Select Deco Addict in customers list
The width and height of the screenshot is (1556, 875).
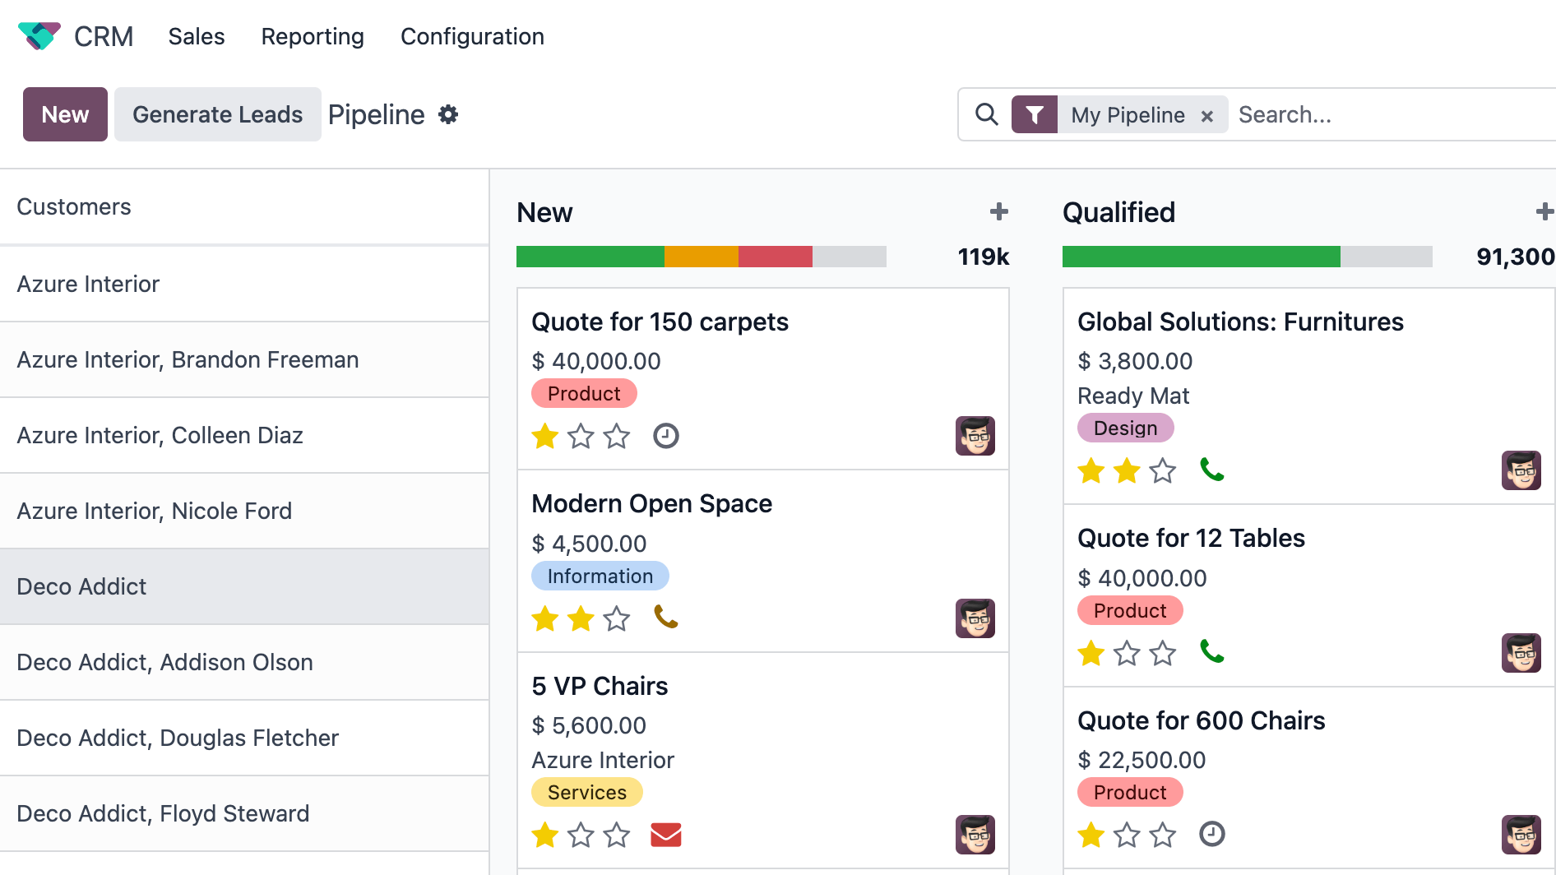[x=82, y=586]
